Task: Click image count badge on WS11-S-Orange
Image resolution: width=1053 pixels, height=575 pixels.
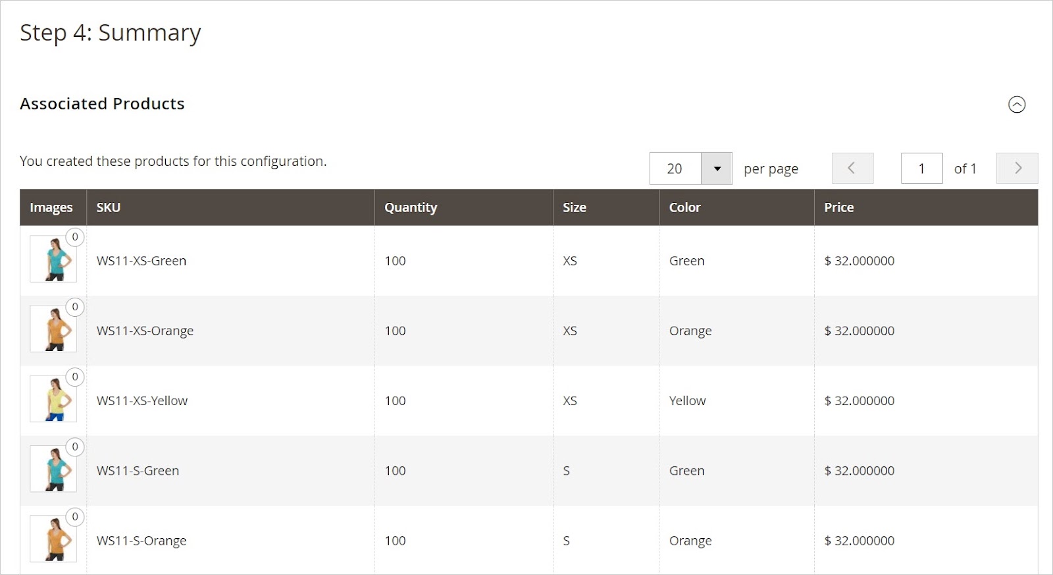Action: pyautogui.click(x=75, y=517)
